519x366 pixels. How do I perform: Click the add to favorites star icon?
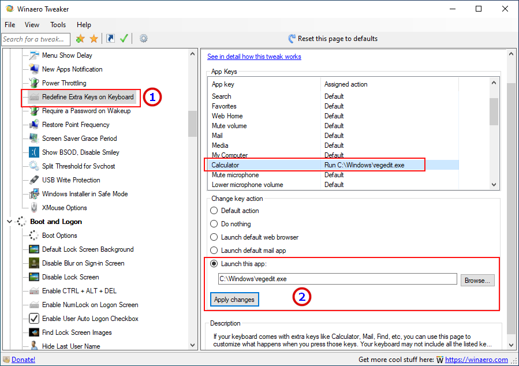(80, 39)
